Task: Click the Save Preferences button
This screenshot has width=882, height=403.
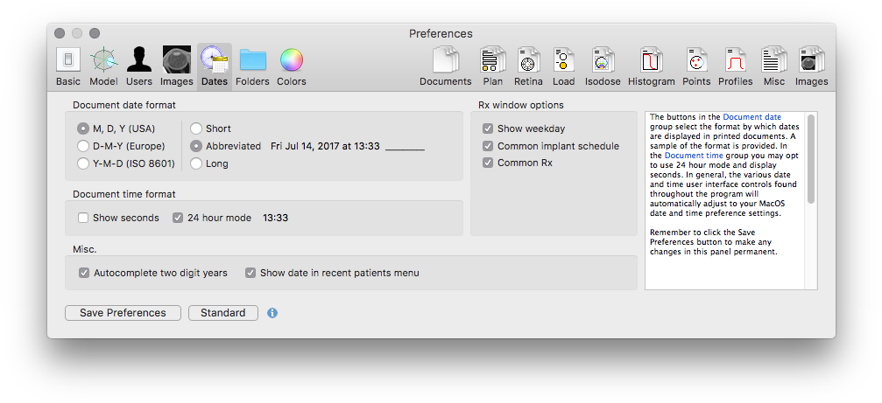Action: [x=123, y=313]
